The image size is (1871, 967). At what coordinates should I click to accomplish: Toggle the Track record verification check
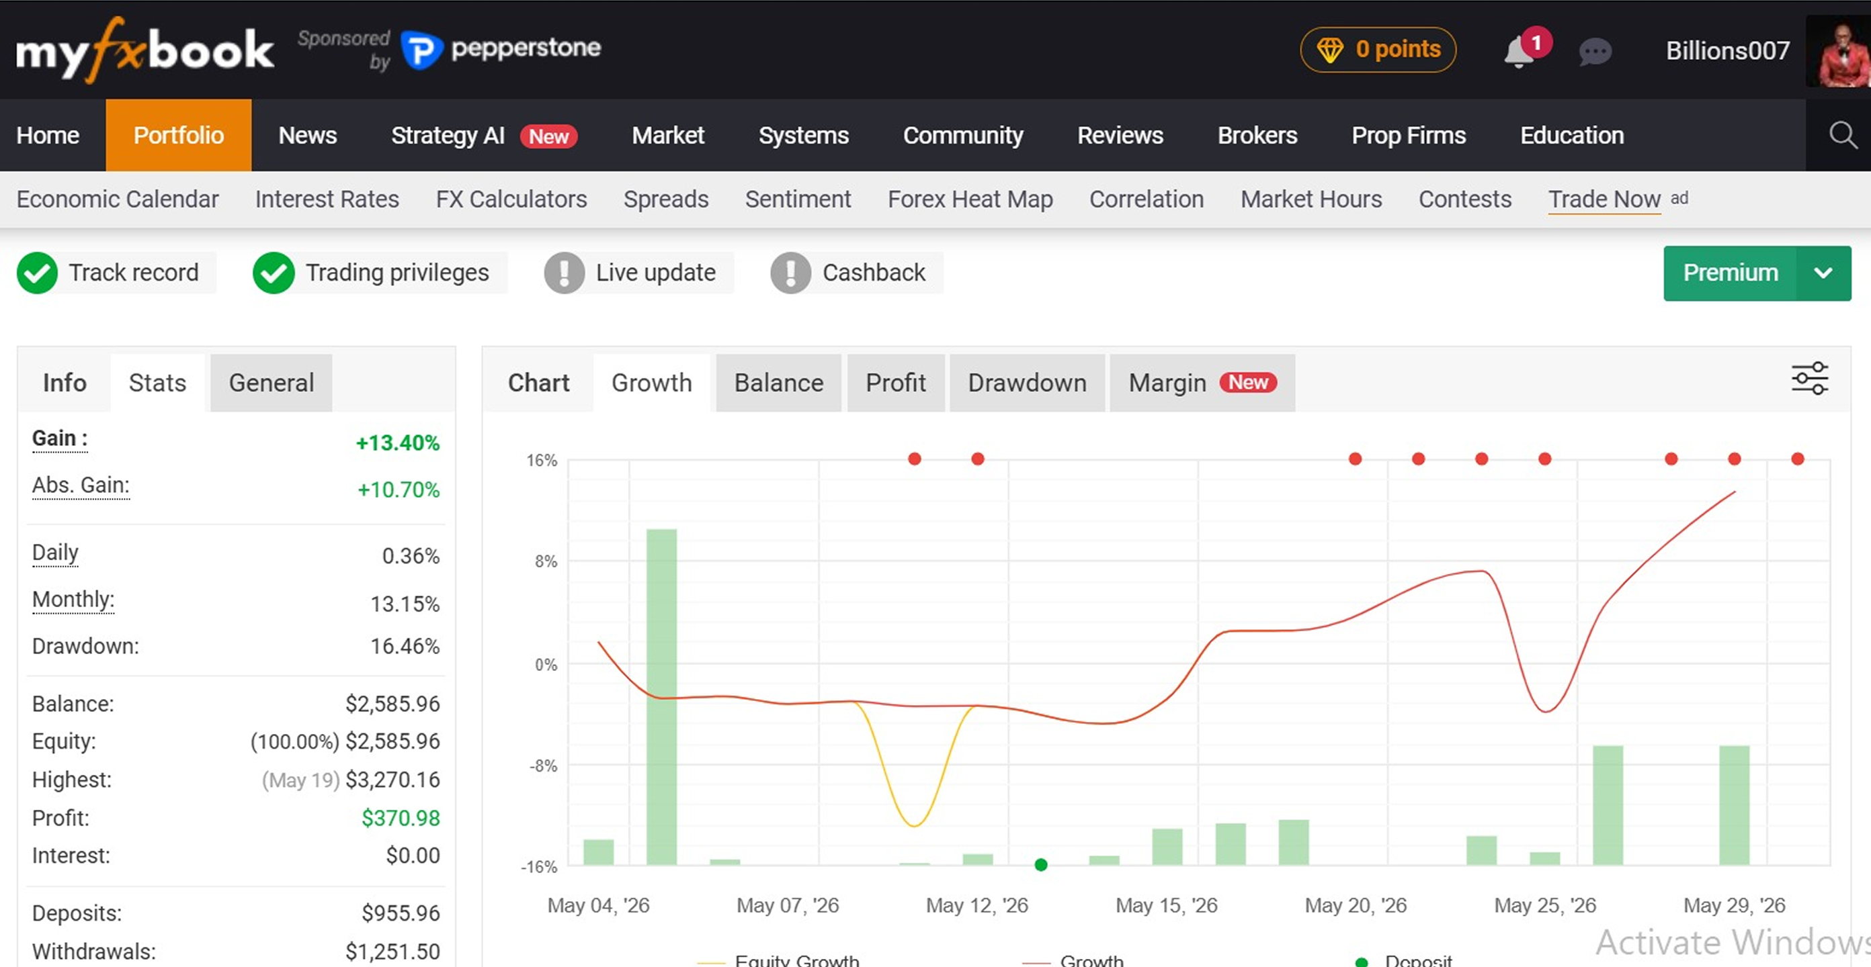(37, 273)
